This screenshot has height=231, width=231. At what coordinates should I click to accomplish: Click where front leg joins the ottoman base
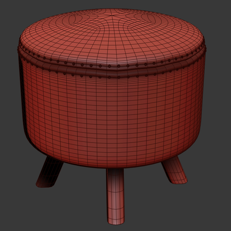[115, 170]
